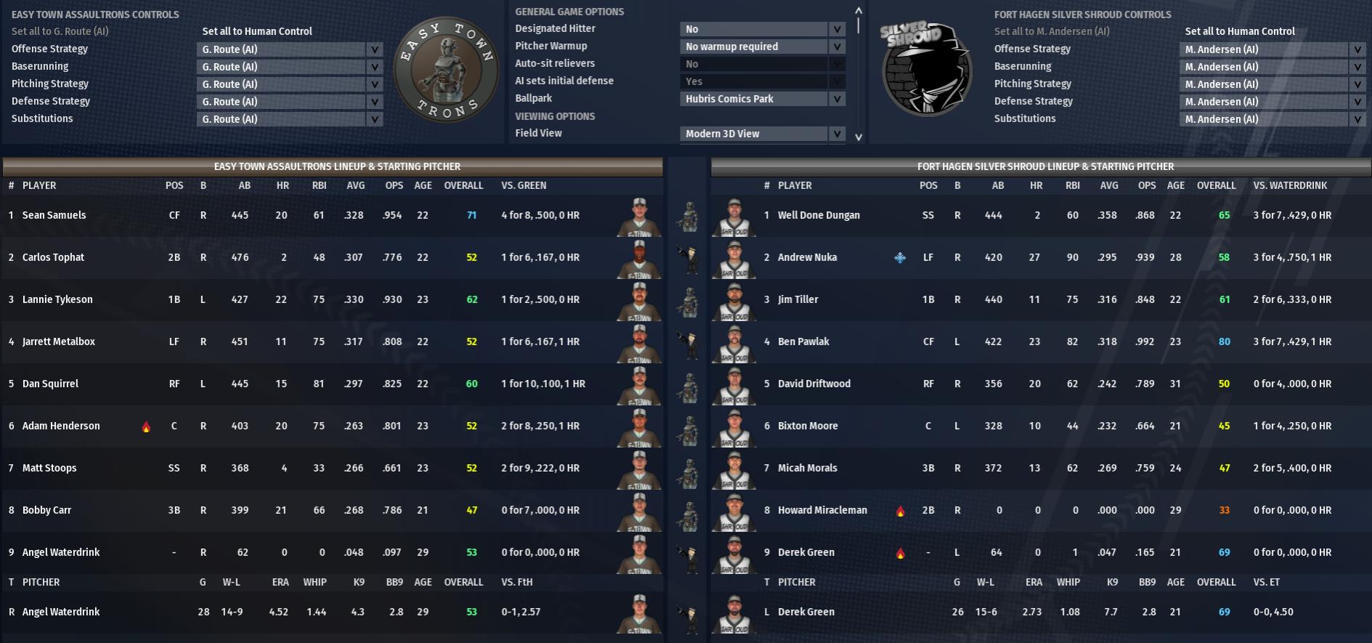Click the fielder figure icon in Dan Squirrel's row
The width and height of the screenshot is (1372, 643).
pyautogui.click(x=688, y=385)
